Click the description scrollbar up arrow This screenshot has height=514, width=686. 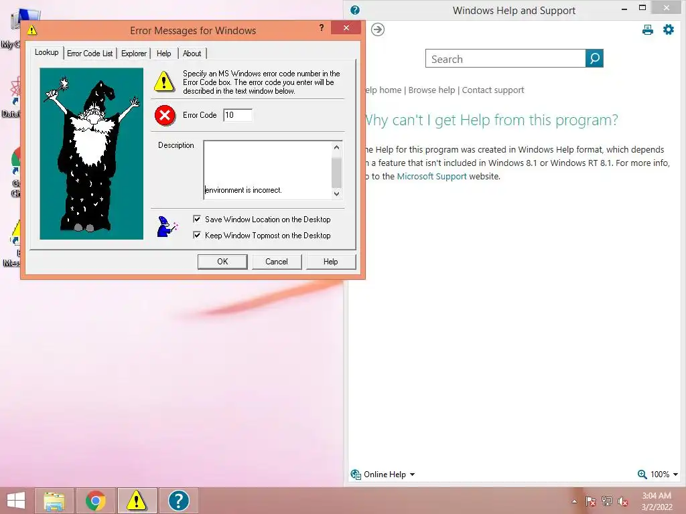(336, 147)
